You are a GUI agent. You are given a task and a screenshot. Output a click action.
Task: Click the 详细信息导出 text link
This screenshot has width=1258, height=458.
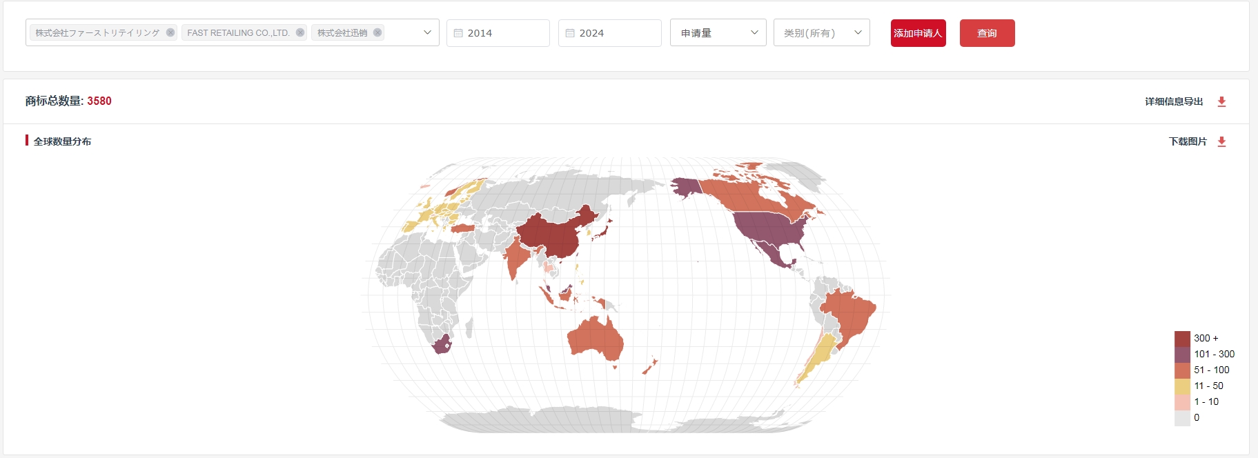[1174, 101]
